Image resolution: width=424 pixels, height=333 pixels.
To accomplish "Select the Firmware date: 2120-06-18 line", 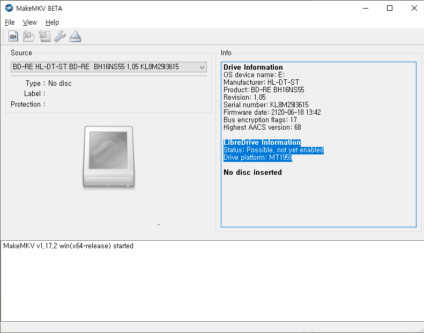I will click(272, 112).
